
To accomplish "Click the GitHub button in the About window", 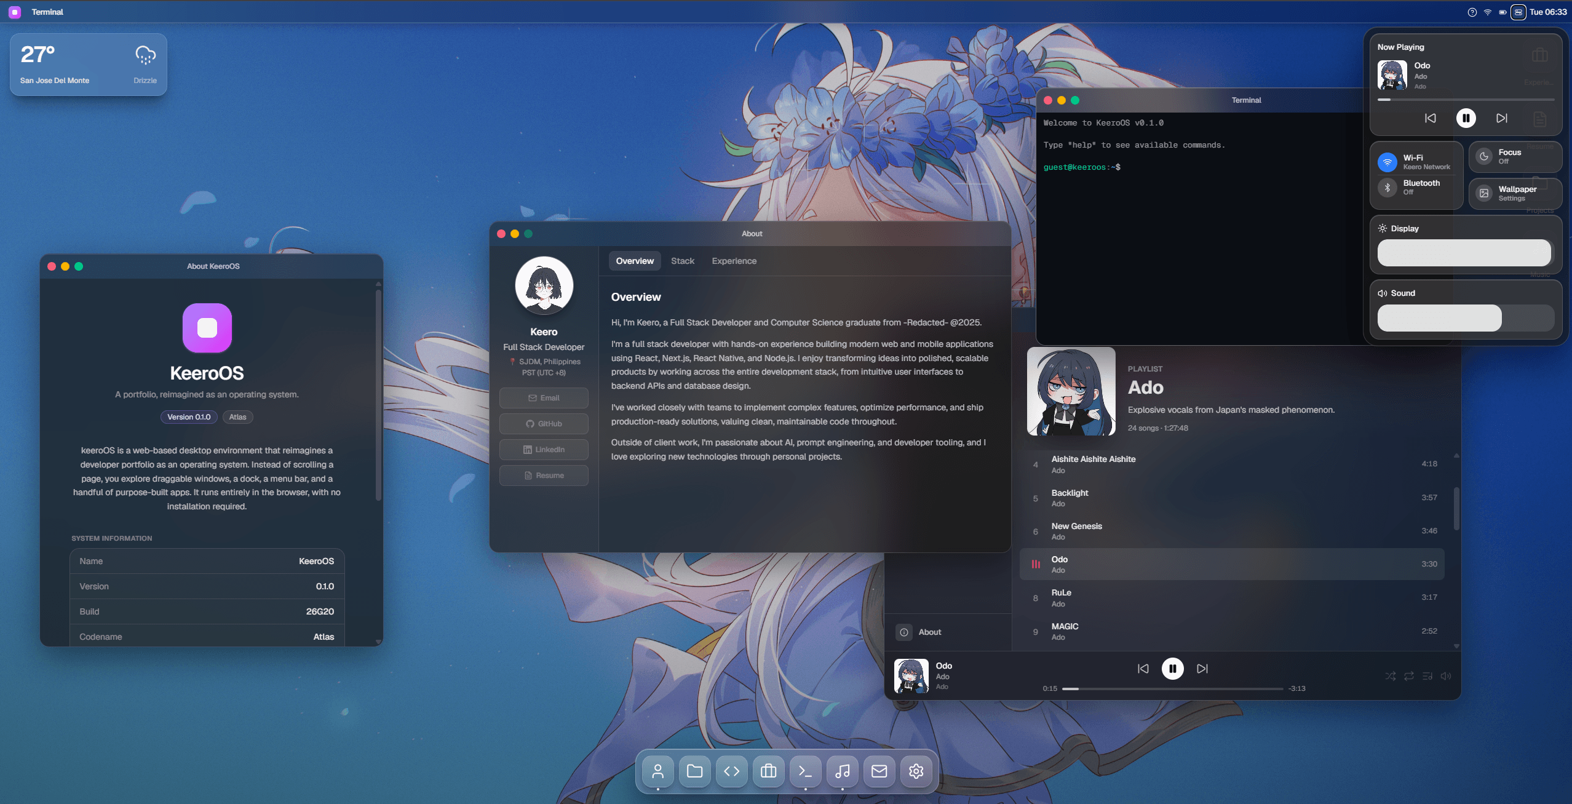I will 544,424.
